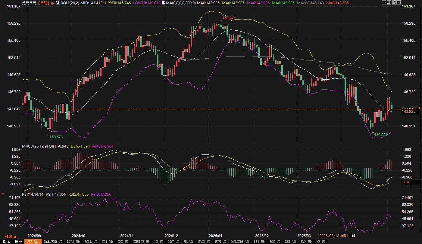Open the 日线 period selector at bottom left
Image resolution: width=422 pixels, height=244 pixels.
pos(11,236)
